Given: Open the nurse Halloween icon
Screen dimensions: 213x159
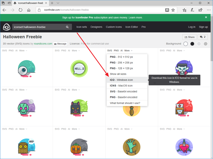Looking at the screenshot, I should click(x=184, y=108).
